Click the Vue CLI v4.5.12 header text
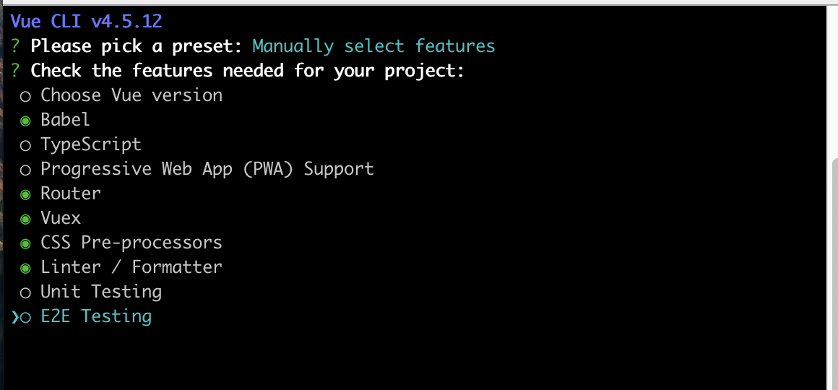Image resolution: width=838 pixels, height=390 pixels. coord(86,22)
